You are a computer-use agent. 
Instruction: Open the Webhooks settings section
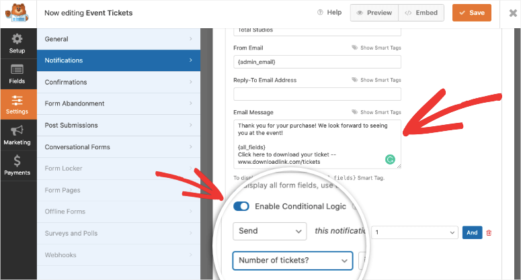tap(118, 254)
